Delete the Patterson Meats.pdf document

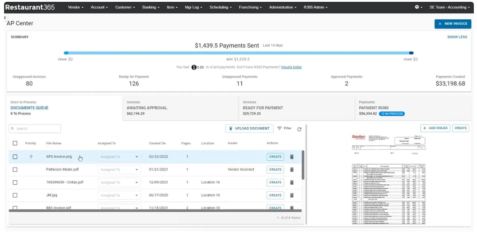click(292, 169)
